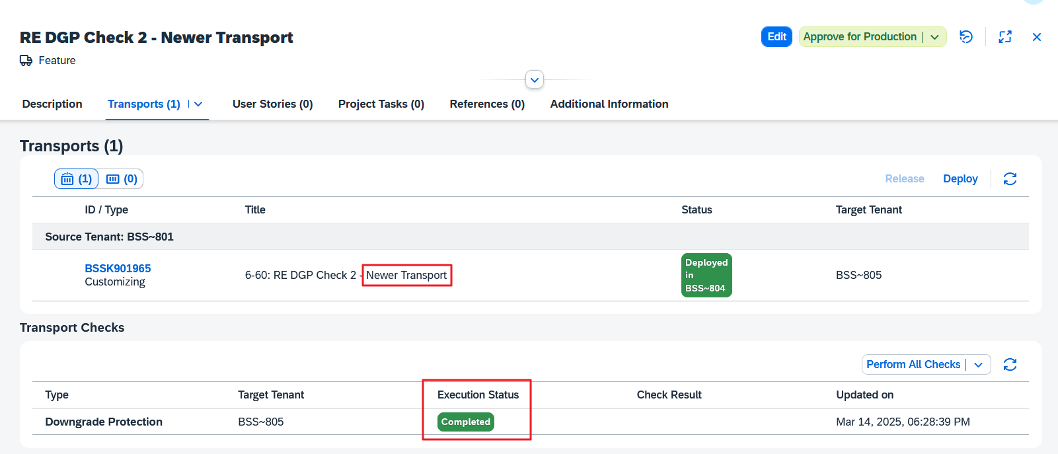Screen dimensions: 1058x454
Task: Collapse the header using the chevron button
Action: [535, 80]
